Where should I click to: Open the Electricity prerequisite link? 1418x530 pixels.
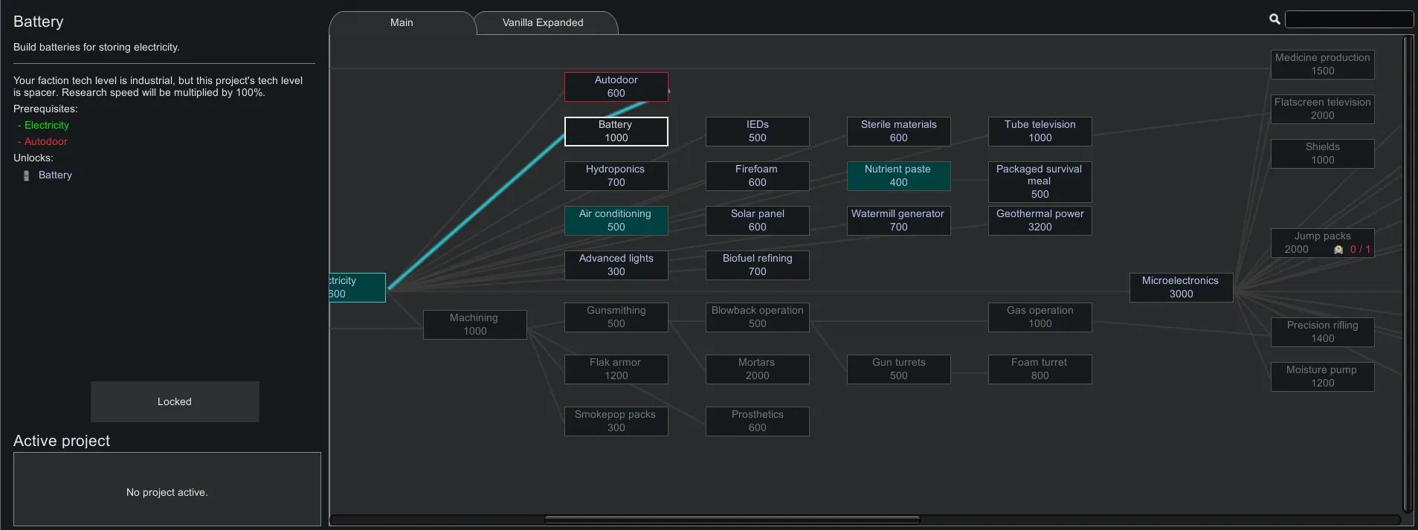point(46,126)
